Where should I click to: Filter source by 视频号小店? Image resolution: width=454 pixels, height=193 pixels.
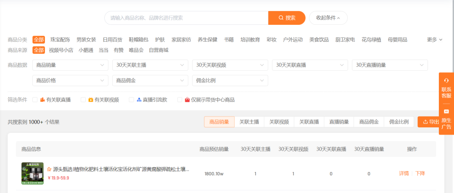click(x=61, y=50)
